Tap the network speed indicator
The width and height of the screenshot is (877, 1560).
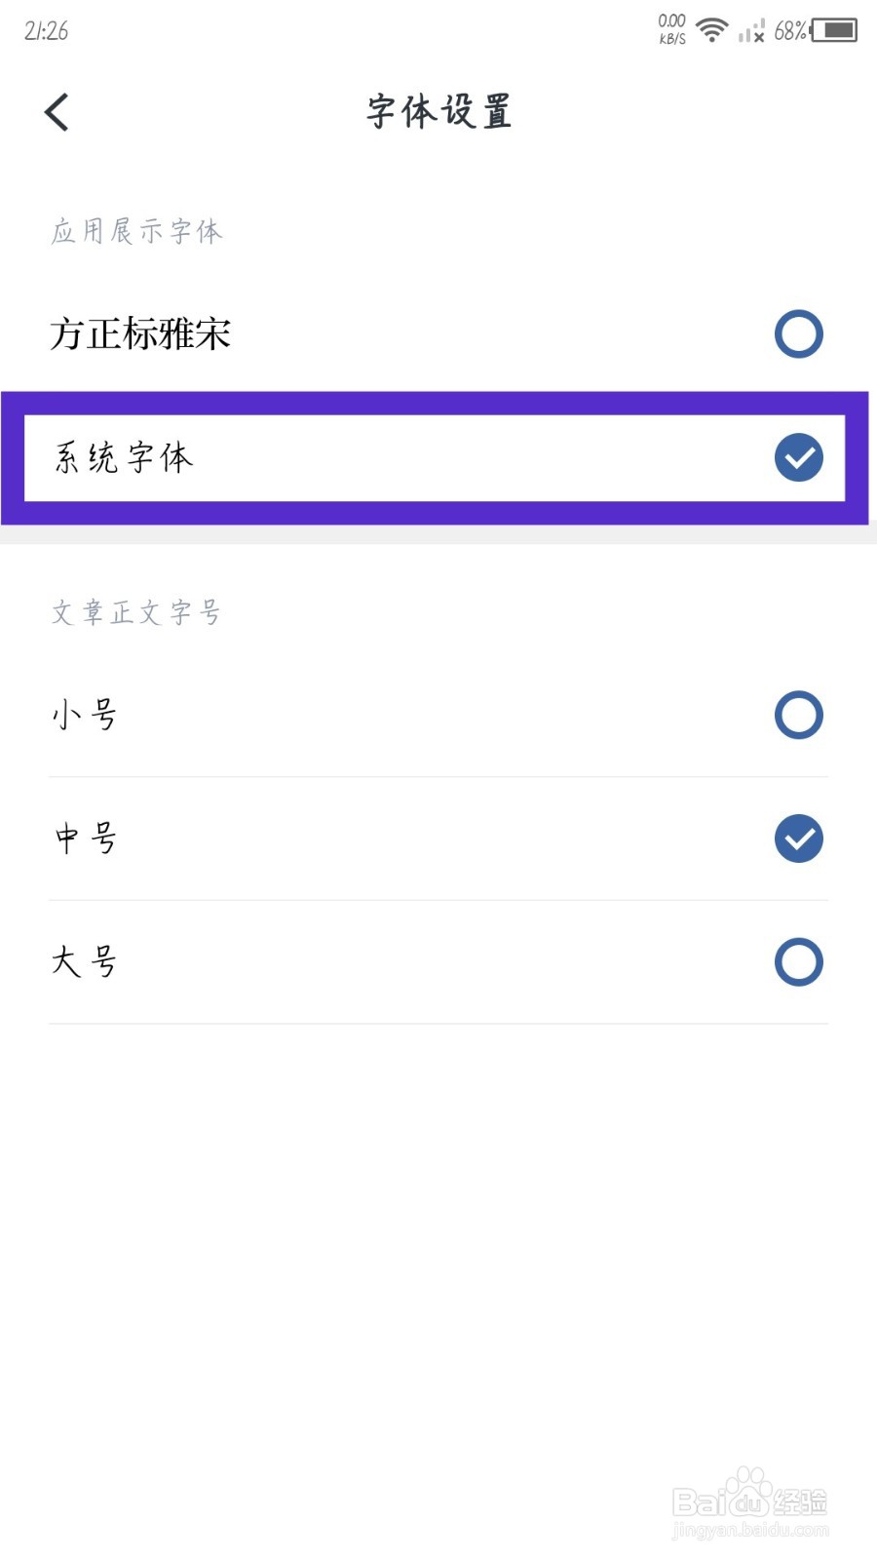click(x=672, y=29)
